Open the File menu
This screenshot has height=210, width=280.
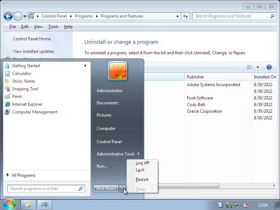click(x=13, y=27)
